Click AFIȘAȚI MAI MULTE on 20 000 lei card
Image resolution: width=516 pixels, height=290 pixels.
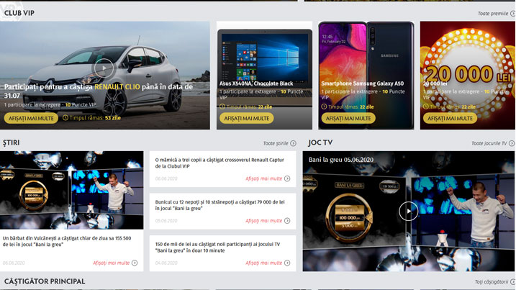coord(450,118)
